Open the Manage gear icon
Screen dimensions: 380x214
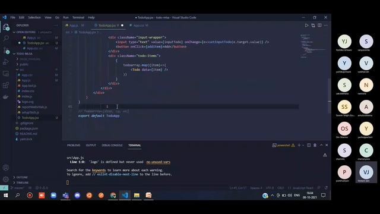(x=6, y=180)
